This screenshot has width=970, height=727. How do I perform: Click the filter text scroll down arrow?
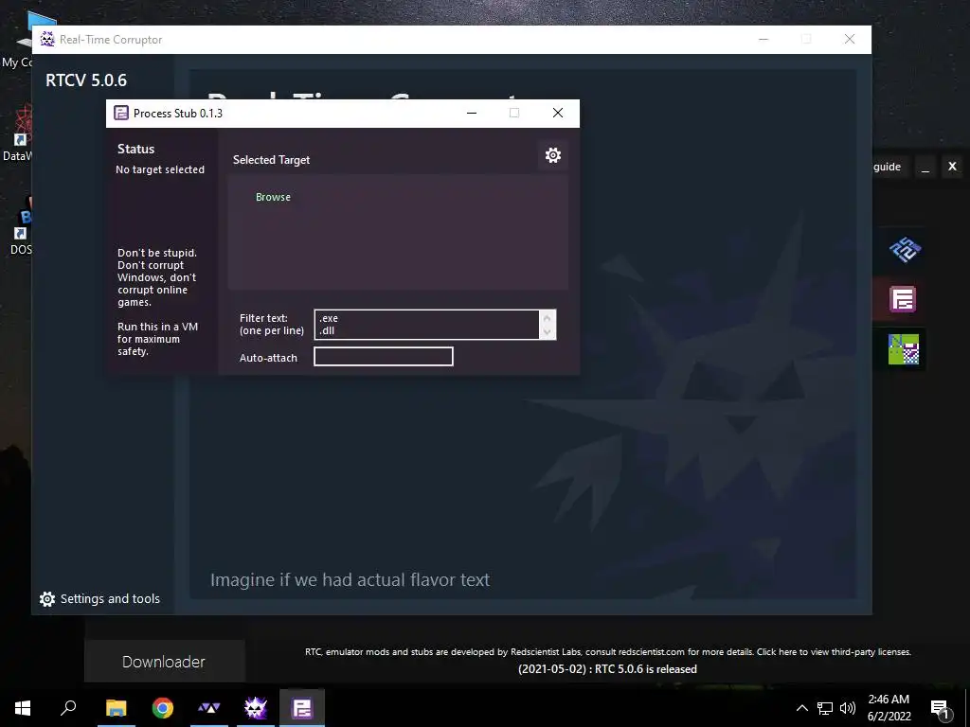(547, 332)
